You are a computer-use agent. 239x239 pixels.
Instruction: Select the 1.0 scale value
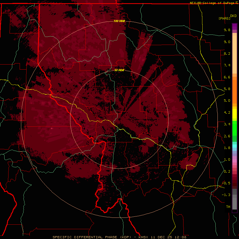coord(227,160)
